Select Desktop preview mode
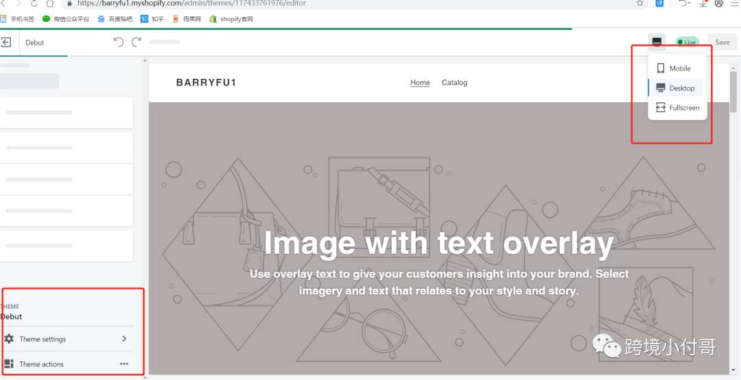This screenshot has width=741, height=380. (x=677, y=88)
